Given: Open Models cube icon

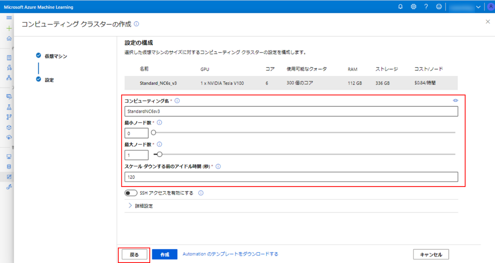Looking at the screenshot, I should (9, 127).
